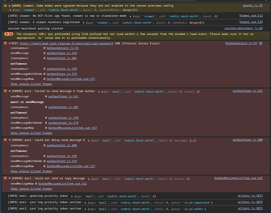
Task: Open OutboxMessageListItem.vue:162 in the sendMessageNow stack frame
Action: tap(62, 184)
